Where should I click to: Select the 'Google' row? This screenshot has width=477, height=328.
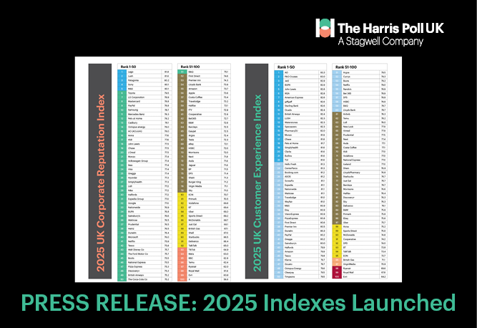point(144,203)
